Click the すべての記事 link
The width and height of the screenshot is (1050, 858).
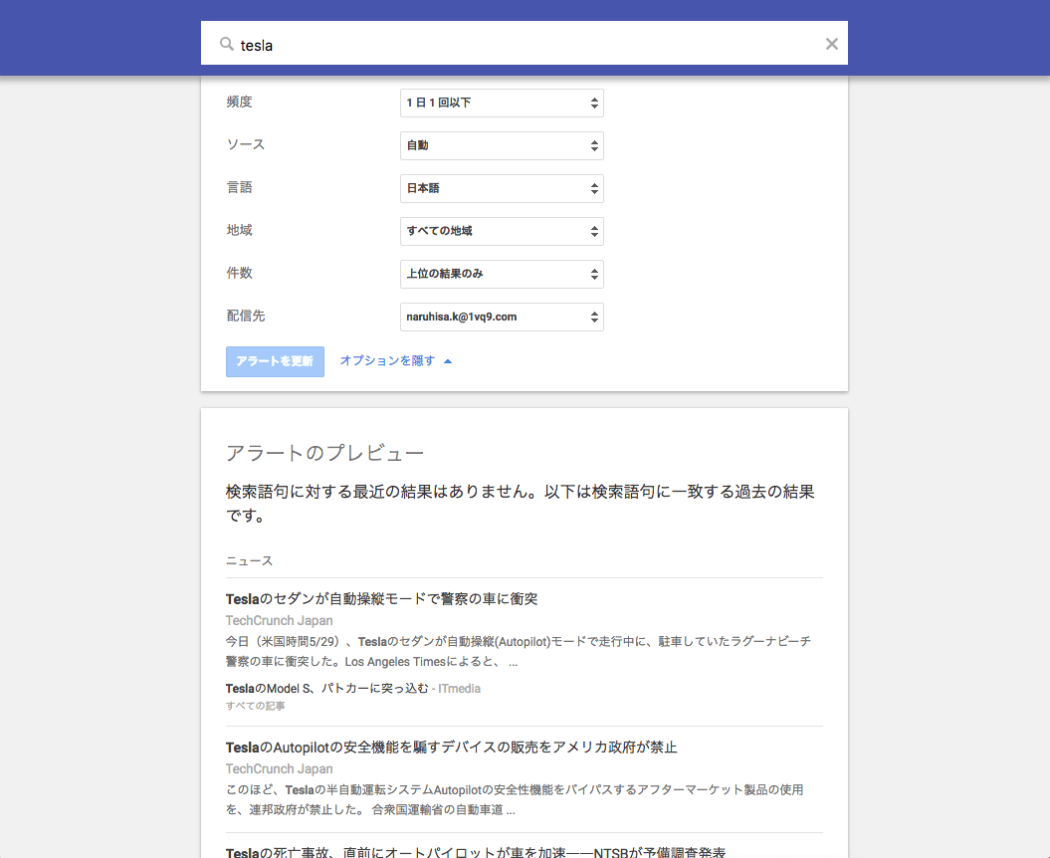255,706
